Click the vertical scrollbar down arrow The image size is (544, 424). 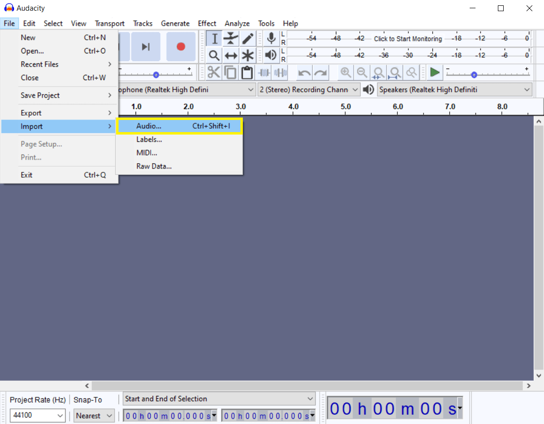point(539,375)
